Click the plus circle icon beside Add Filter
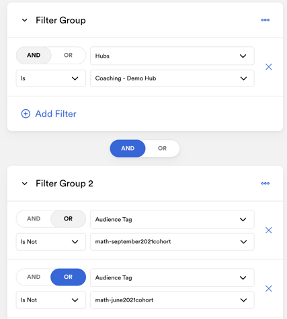The width and height of the screenshot is (287, 319). (x=26, y=114)
